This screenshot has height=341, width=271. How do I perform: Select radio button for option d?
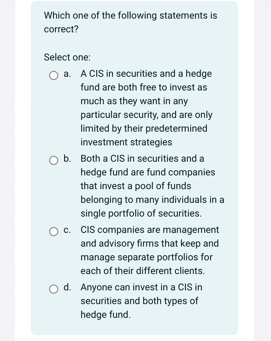53,289
